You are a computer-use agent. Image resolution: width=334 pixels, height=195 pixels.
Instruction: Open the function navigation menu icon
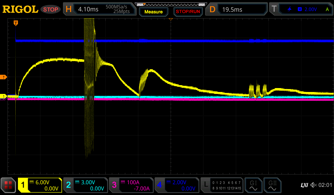[x=8, y=185]
